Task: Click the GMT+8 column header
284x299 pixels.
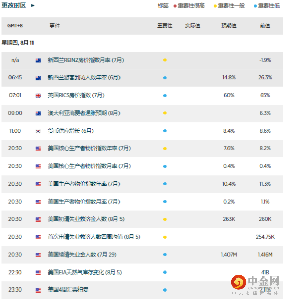Action: coord(15,26)
